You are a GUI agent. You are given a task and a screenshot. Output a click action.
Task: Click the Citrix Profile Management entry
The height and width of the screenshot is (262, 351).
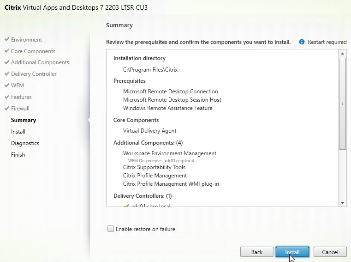pyautogui.click(x=155, y=176)
